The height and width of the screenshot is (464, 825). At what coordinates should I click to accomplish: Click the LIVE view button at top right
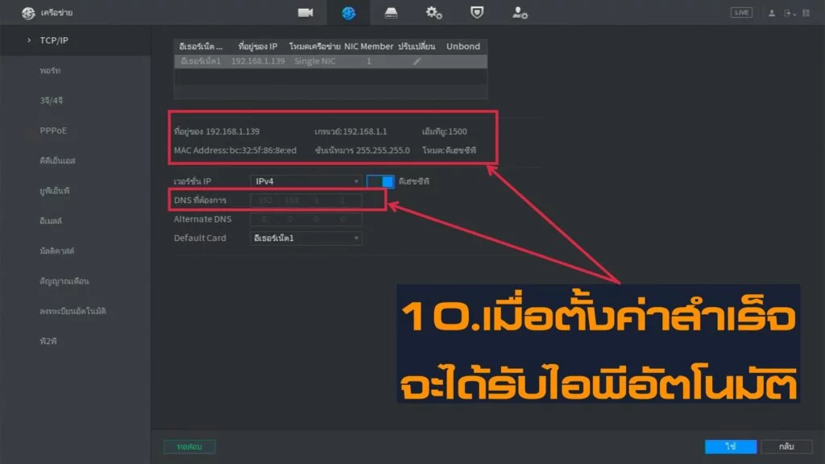coord(741,13)
